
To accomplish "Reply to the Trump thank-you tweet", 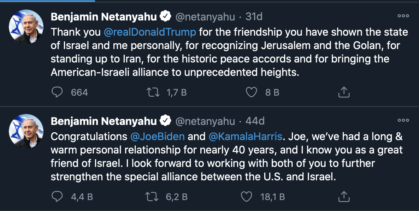I will pyautogui.click(x=57, y=92).
